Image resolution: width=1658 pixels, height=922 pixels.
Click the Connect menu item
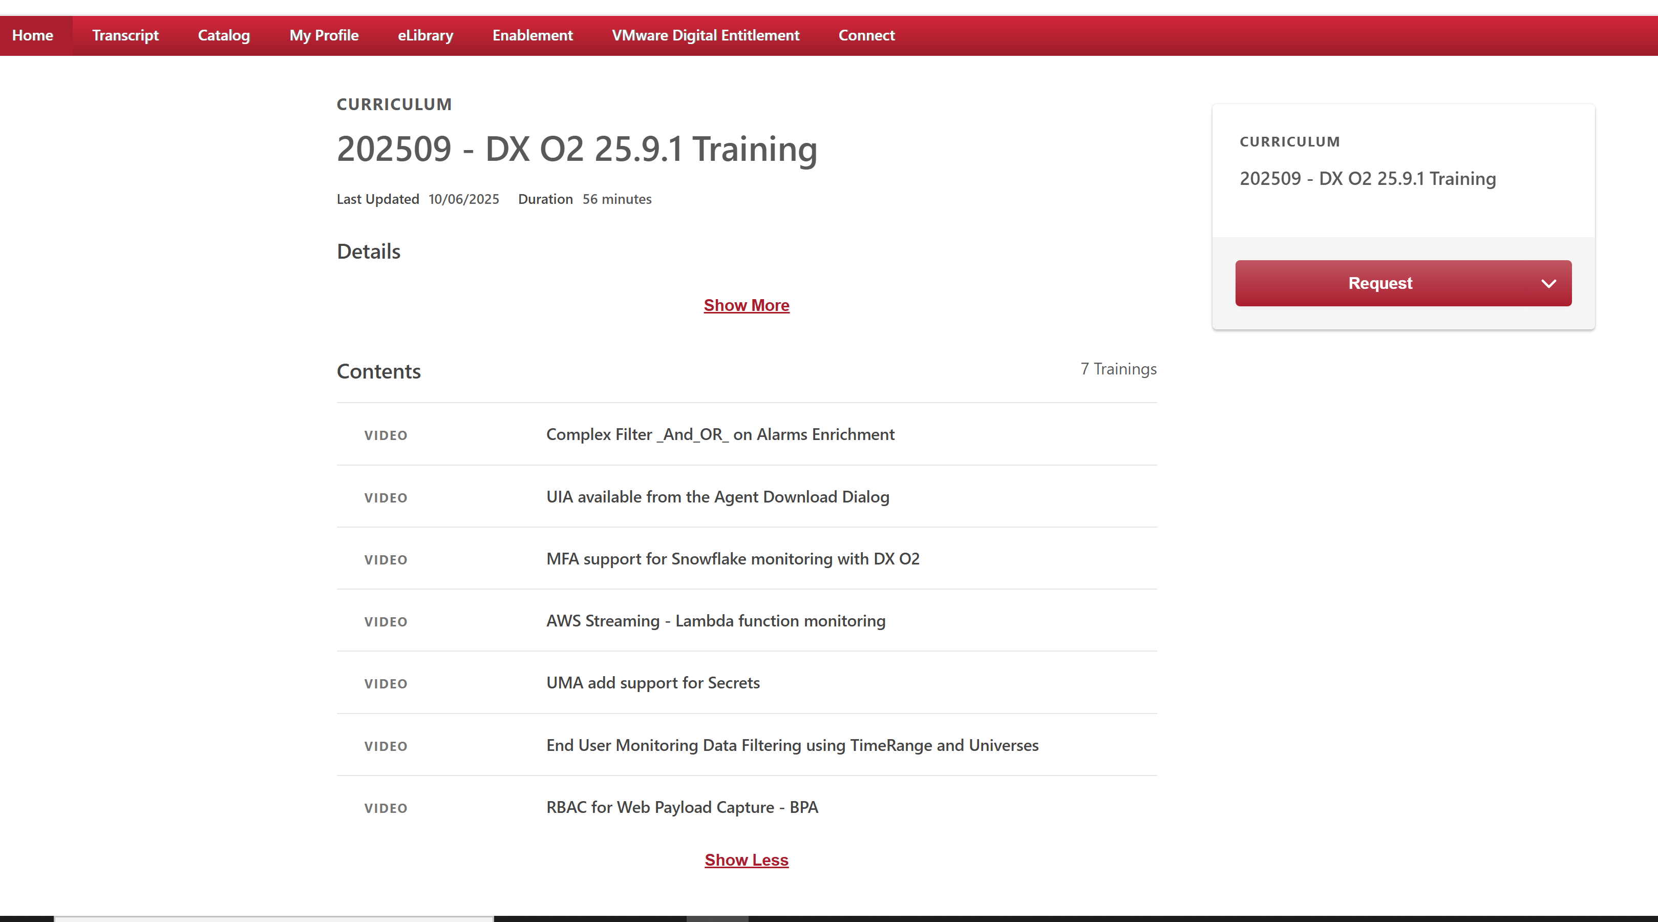[866, 35]
